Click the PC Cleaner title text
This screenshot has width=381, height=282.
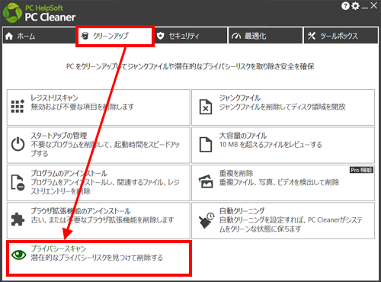(x=50, y=18)
